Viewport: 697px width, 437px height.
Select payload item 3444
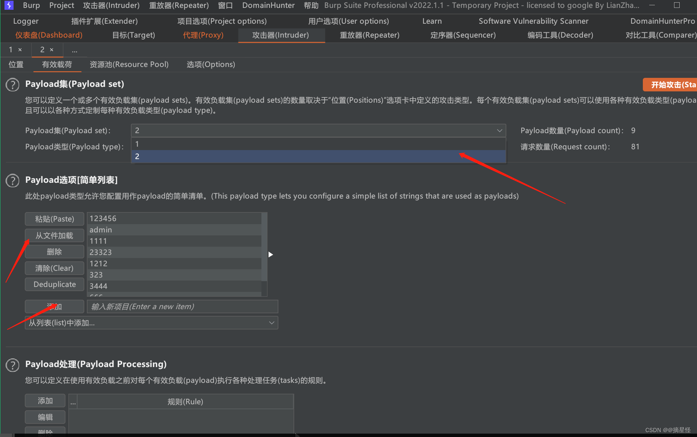pyautogui.click(x=174, y=286)
